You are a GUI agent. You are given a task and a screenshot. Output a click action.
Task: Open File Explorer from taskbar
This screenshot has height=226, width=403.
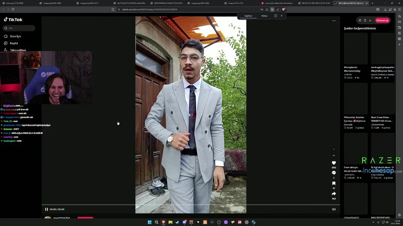click(170, 222)
